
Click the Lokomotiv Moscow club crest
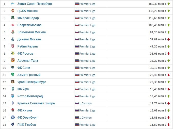(x=13, y=32)
